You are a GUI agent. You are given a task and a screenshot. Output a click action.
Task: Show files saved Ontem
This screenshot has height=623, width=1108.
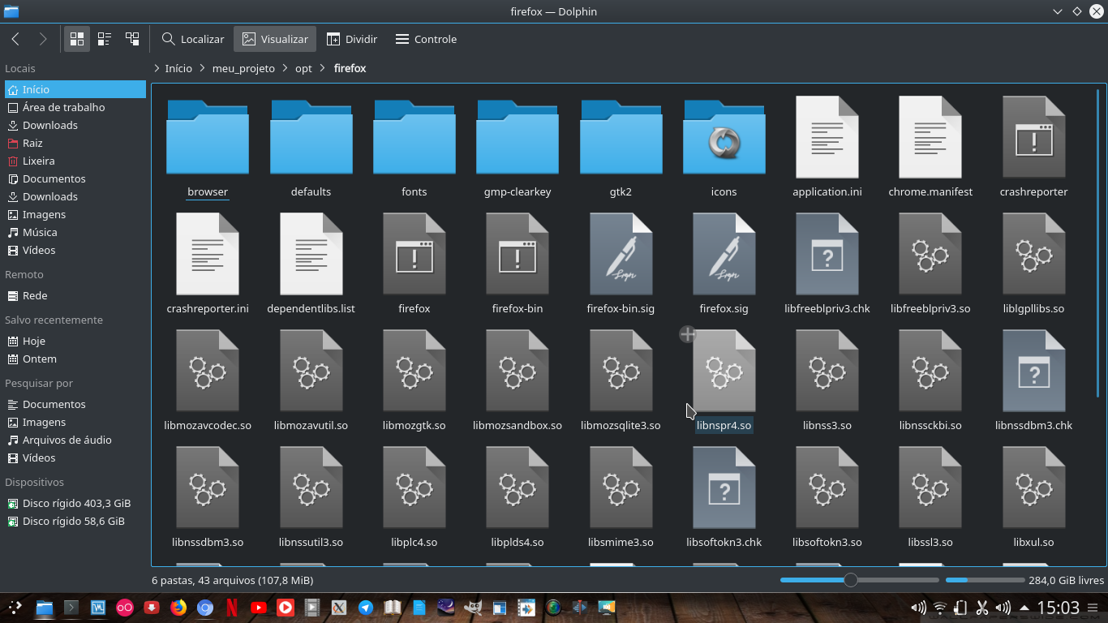(x=75, y=359)
